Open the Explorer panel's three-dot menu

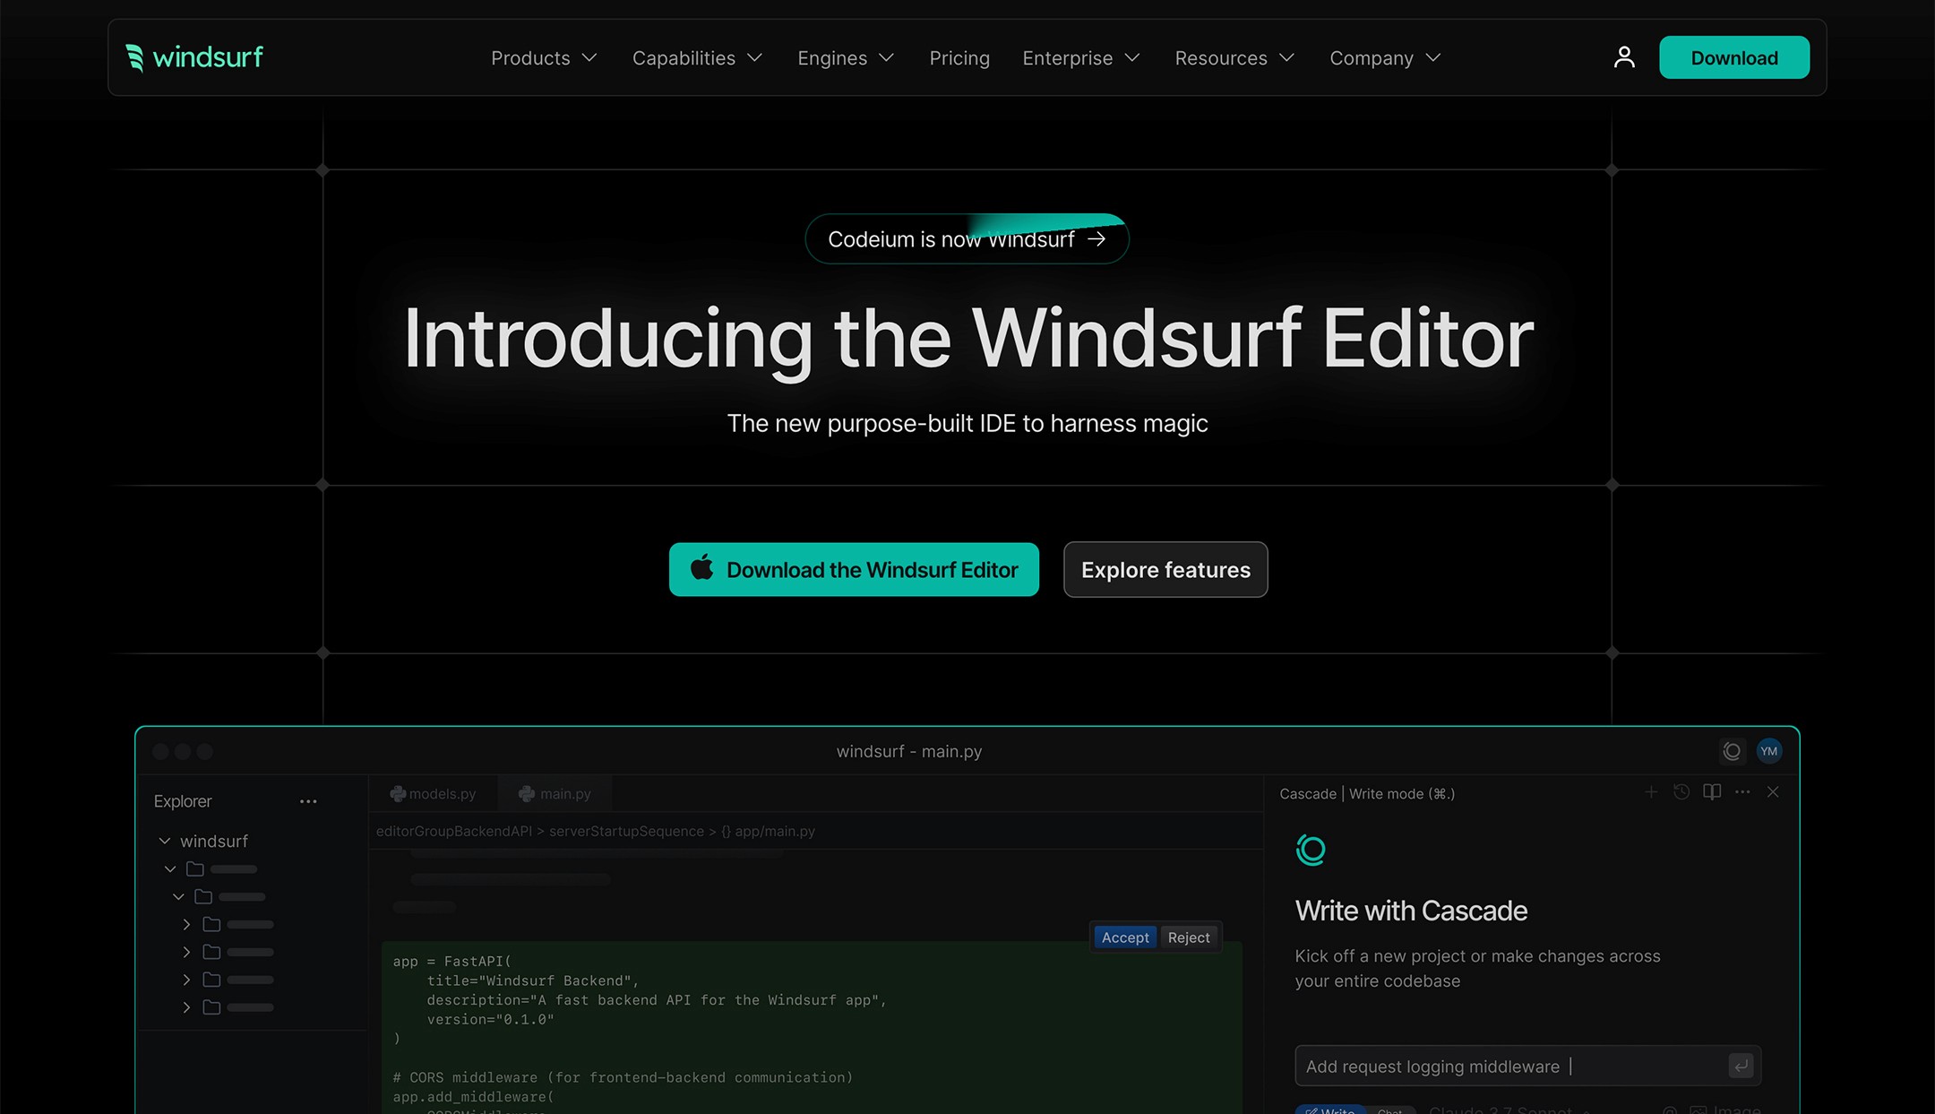(x=308, y=801)
